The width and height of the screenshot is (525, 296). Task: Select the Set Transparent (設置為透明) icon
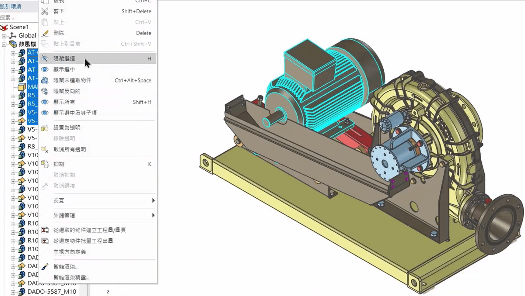pyautogui.click(x=45, y=127)
